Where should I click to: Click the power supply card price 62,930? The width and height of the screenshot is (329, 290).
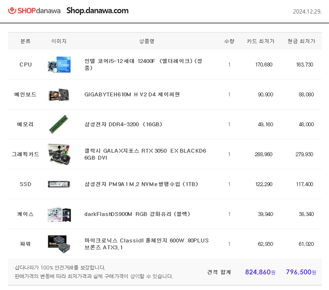pos(266,244)
